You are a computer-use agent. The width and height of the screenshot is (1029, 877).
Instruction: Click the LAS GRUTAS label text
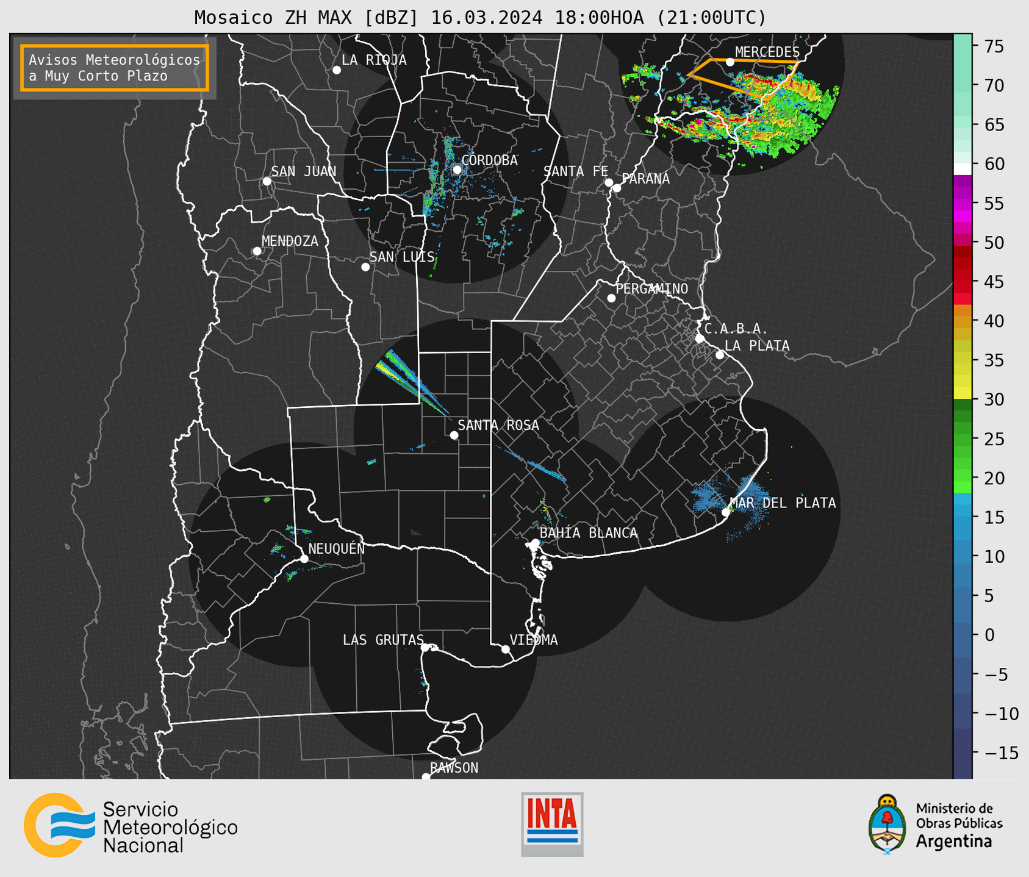[x=383, y=640]
